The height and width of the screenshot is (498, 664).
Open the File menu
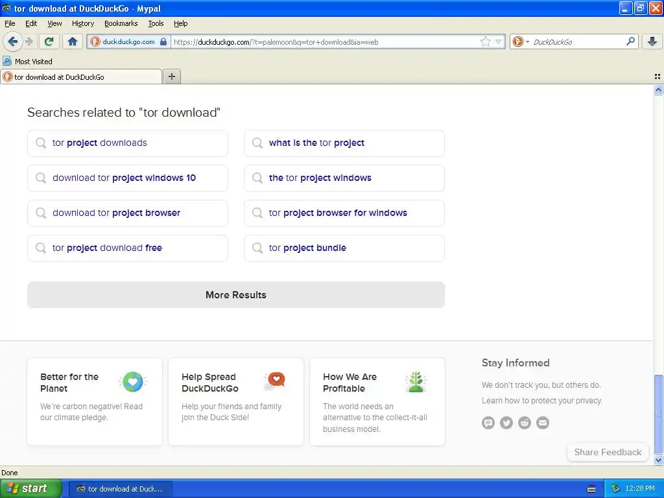(x=10, y=23)
